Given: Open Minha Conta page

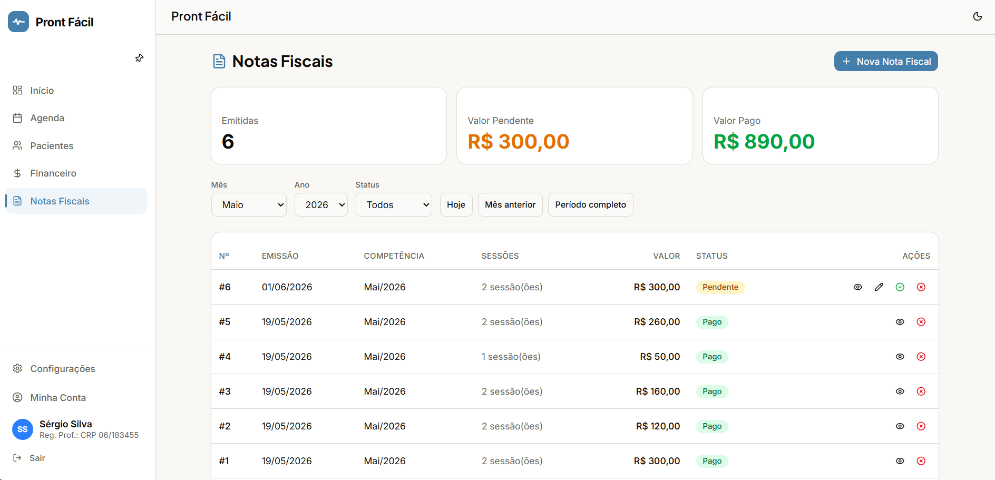Looking at the screenshot, I should [x=76, y=398].
